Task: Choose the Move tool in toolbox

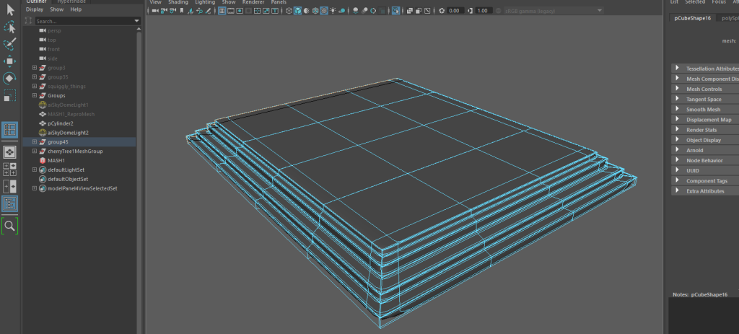Action: tap(10, 61)
